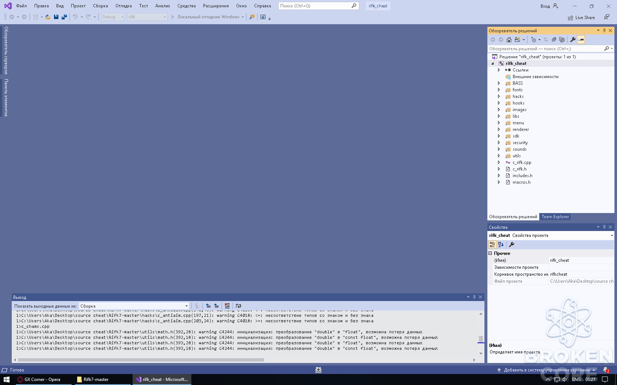
Task: Go to next message in Output panel
Action: point(216,306)
